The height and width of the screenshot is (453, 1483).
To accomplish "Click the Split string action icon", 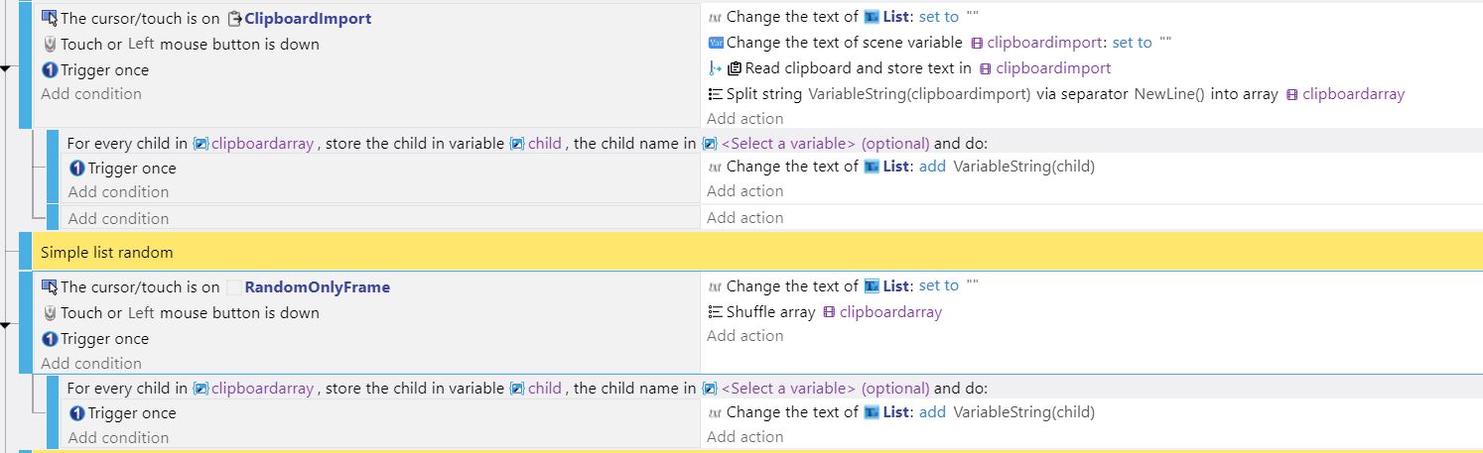I will pyautogui.click(x=715, y=94).
